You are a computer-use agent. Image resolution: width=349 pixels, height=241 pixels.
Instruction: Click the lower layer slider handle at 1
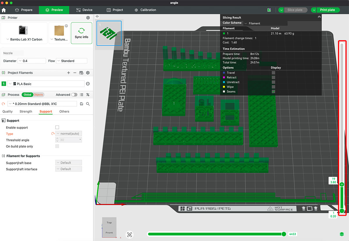(342, 211)
